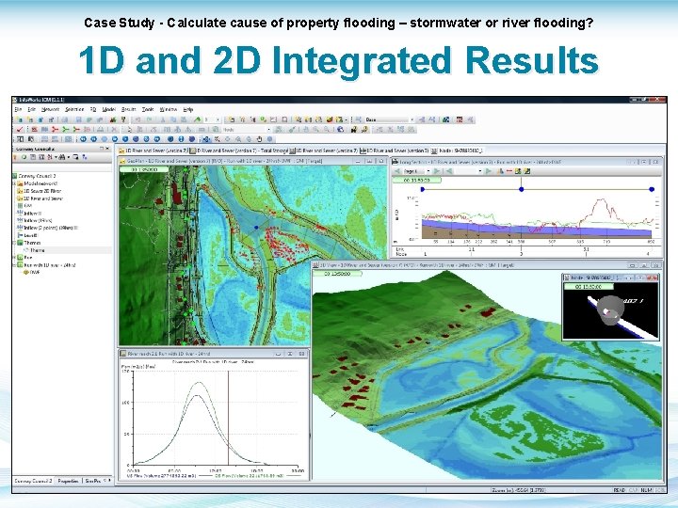Viewport: 678px width, 508px height.
Task: Expand the Model network group tree node
Action: click(x=14, y=183)
